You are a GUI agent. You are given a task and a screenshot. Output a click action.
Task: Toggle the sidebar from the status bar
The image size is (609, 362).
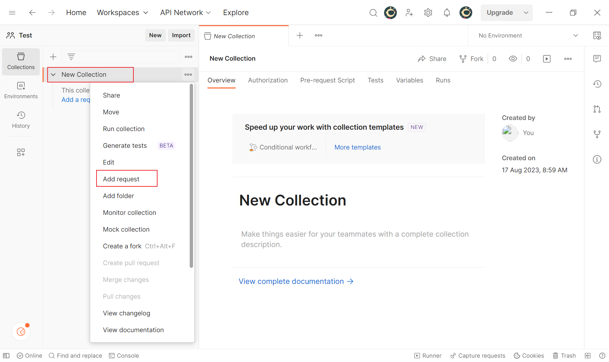coord(6,356)
